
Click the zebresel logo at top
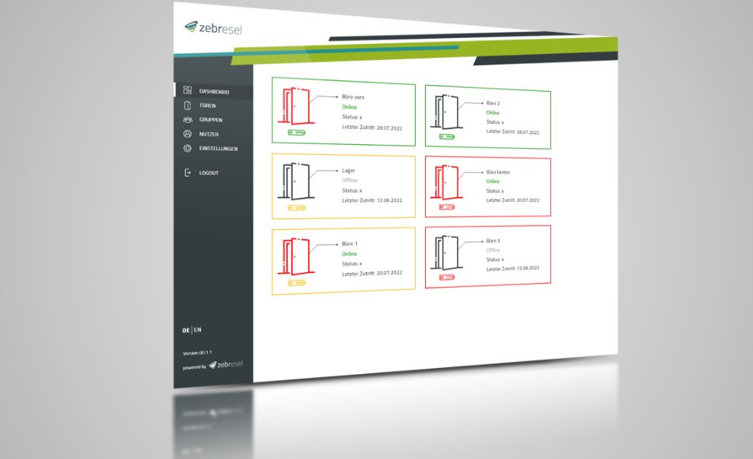[213, 28]
